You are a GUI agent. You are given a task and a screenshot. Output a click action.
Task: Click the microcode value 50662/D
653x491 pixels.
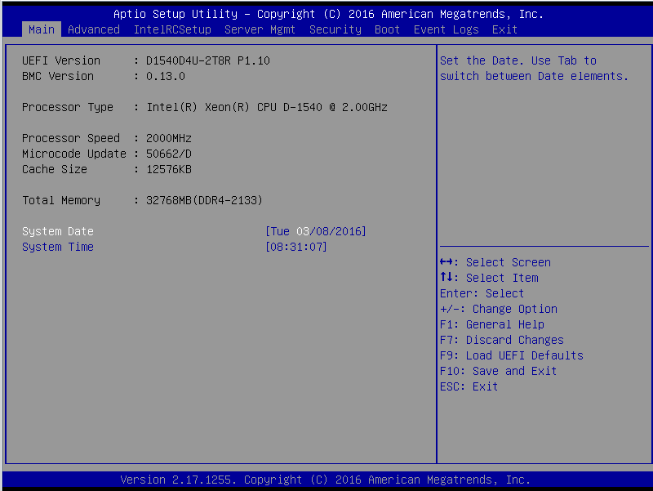(169, 154)
